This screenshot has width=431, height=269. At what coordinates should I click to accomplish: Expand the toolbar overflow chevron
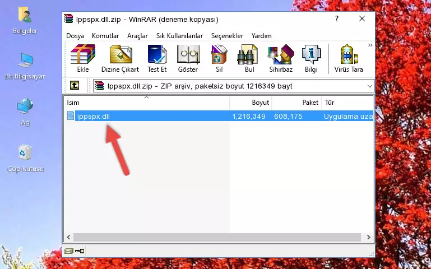tap(370, 45)
